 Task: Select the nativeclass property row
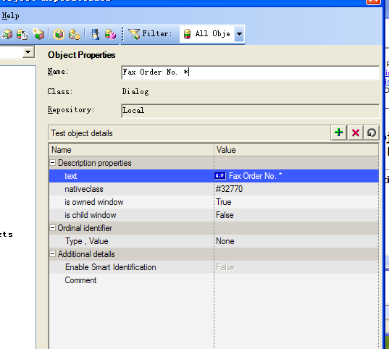click(214, 189)
